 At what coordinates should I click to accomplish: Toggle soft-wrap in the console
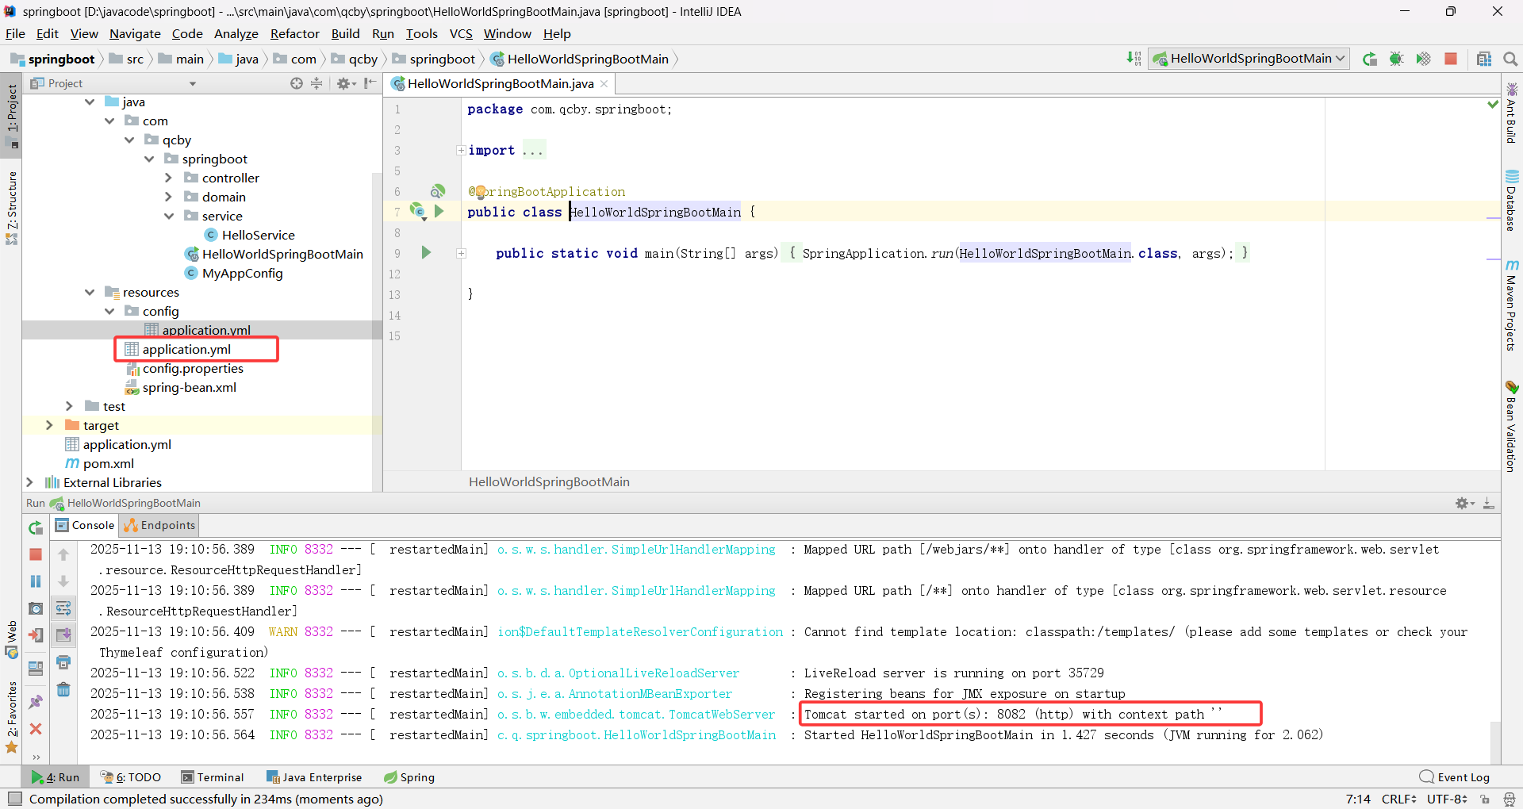click(63, 608)
